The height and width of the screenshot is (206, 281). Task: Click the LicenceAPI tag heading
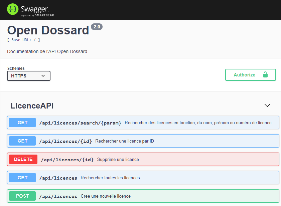coord(32,106)
